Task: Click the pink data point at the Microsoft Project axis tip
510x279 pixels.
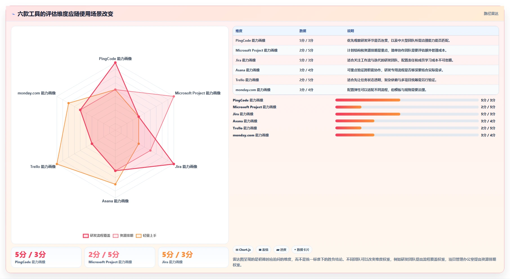Action: [174, 96]
